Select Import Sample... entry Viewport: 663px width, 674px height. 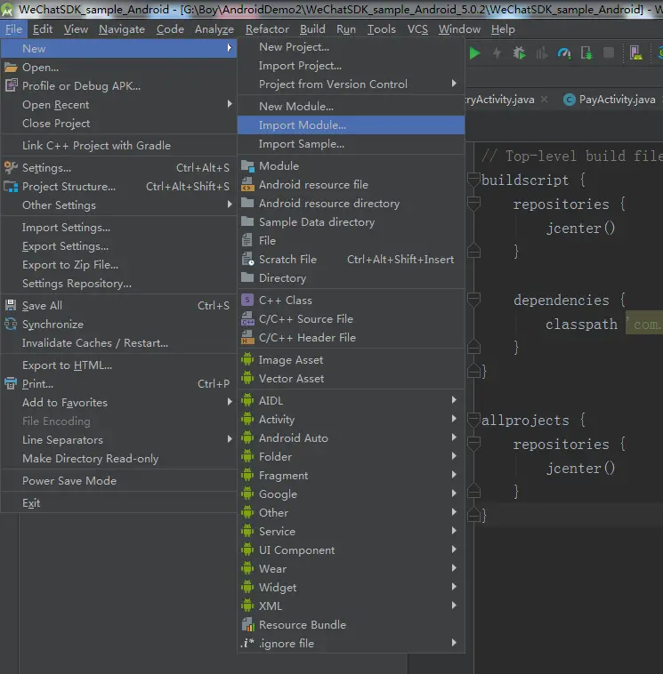[x=351, y=144]
